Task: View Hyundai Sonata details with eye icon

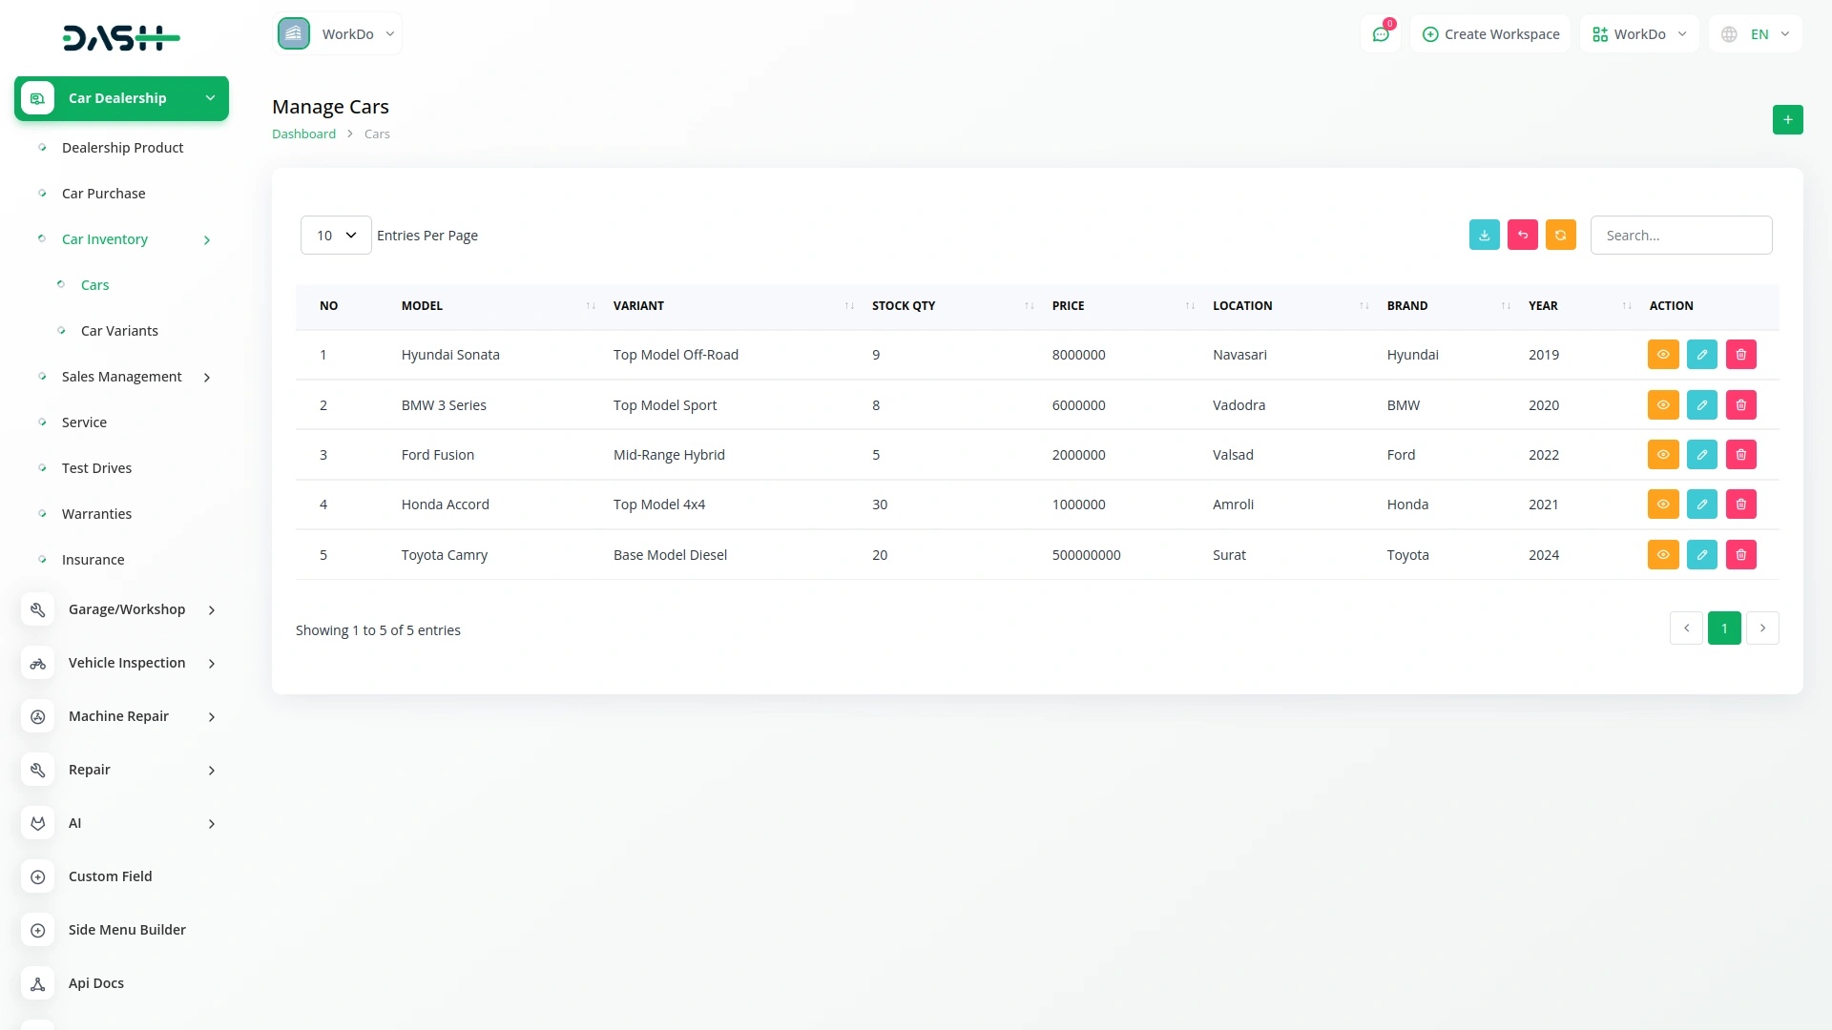Action: (x=1662, y=355)
